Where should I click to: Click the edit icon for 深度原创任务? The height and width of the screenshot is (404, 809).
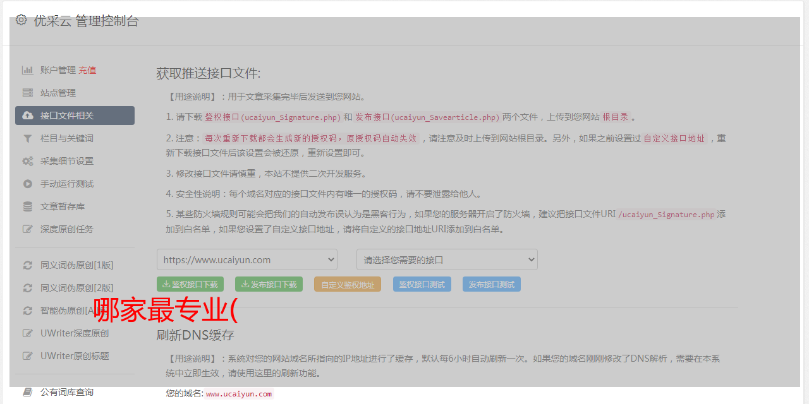click(28, 229)
